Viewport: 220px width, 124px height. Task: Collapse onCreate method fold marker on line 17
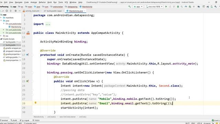point(32,55)
